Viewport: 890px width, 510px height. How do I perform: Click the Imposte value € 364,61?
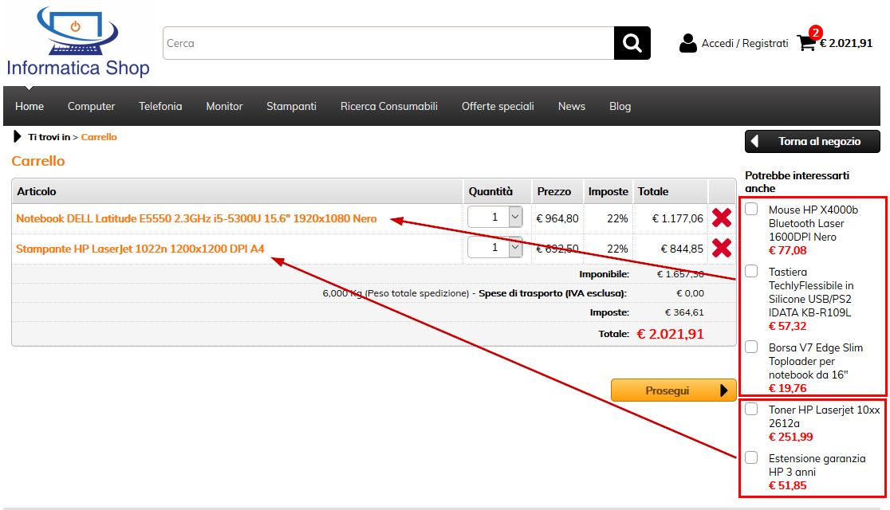coord(684,312)
